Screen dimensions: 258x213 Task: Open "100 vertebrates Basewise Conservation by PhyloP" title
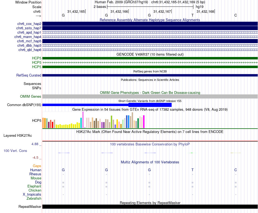(150, 144)
